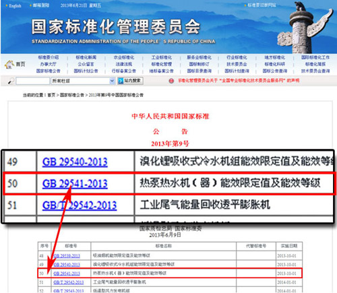This screenshot has width=337, height=293.
Task: Click the 标准号 column header
Action: click(x=71, y=246)
